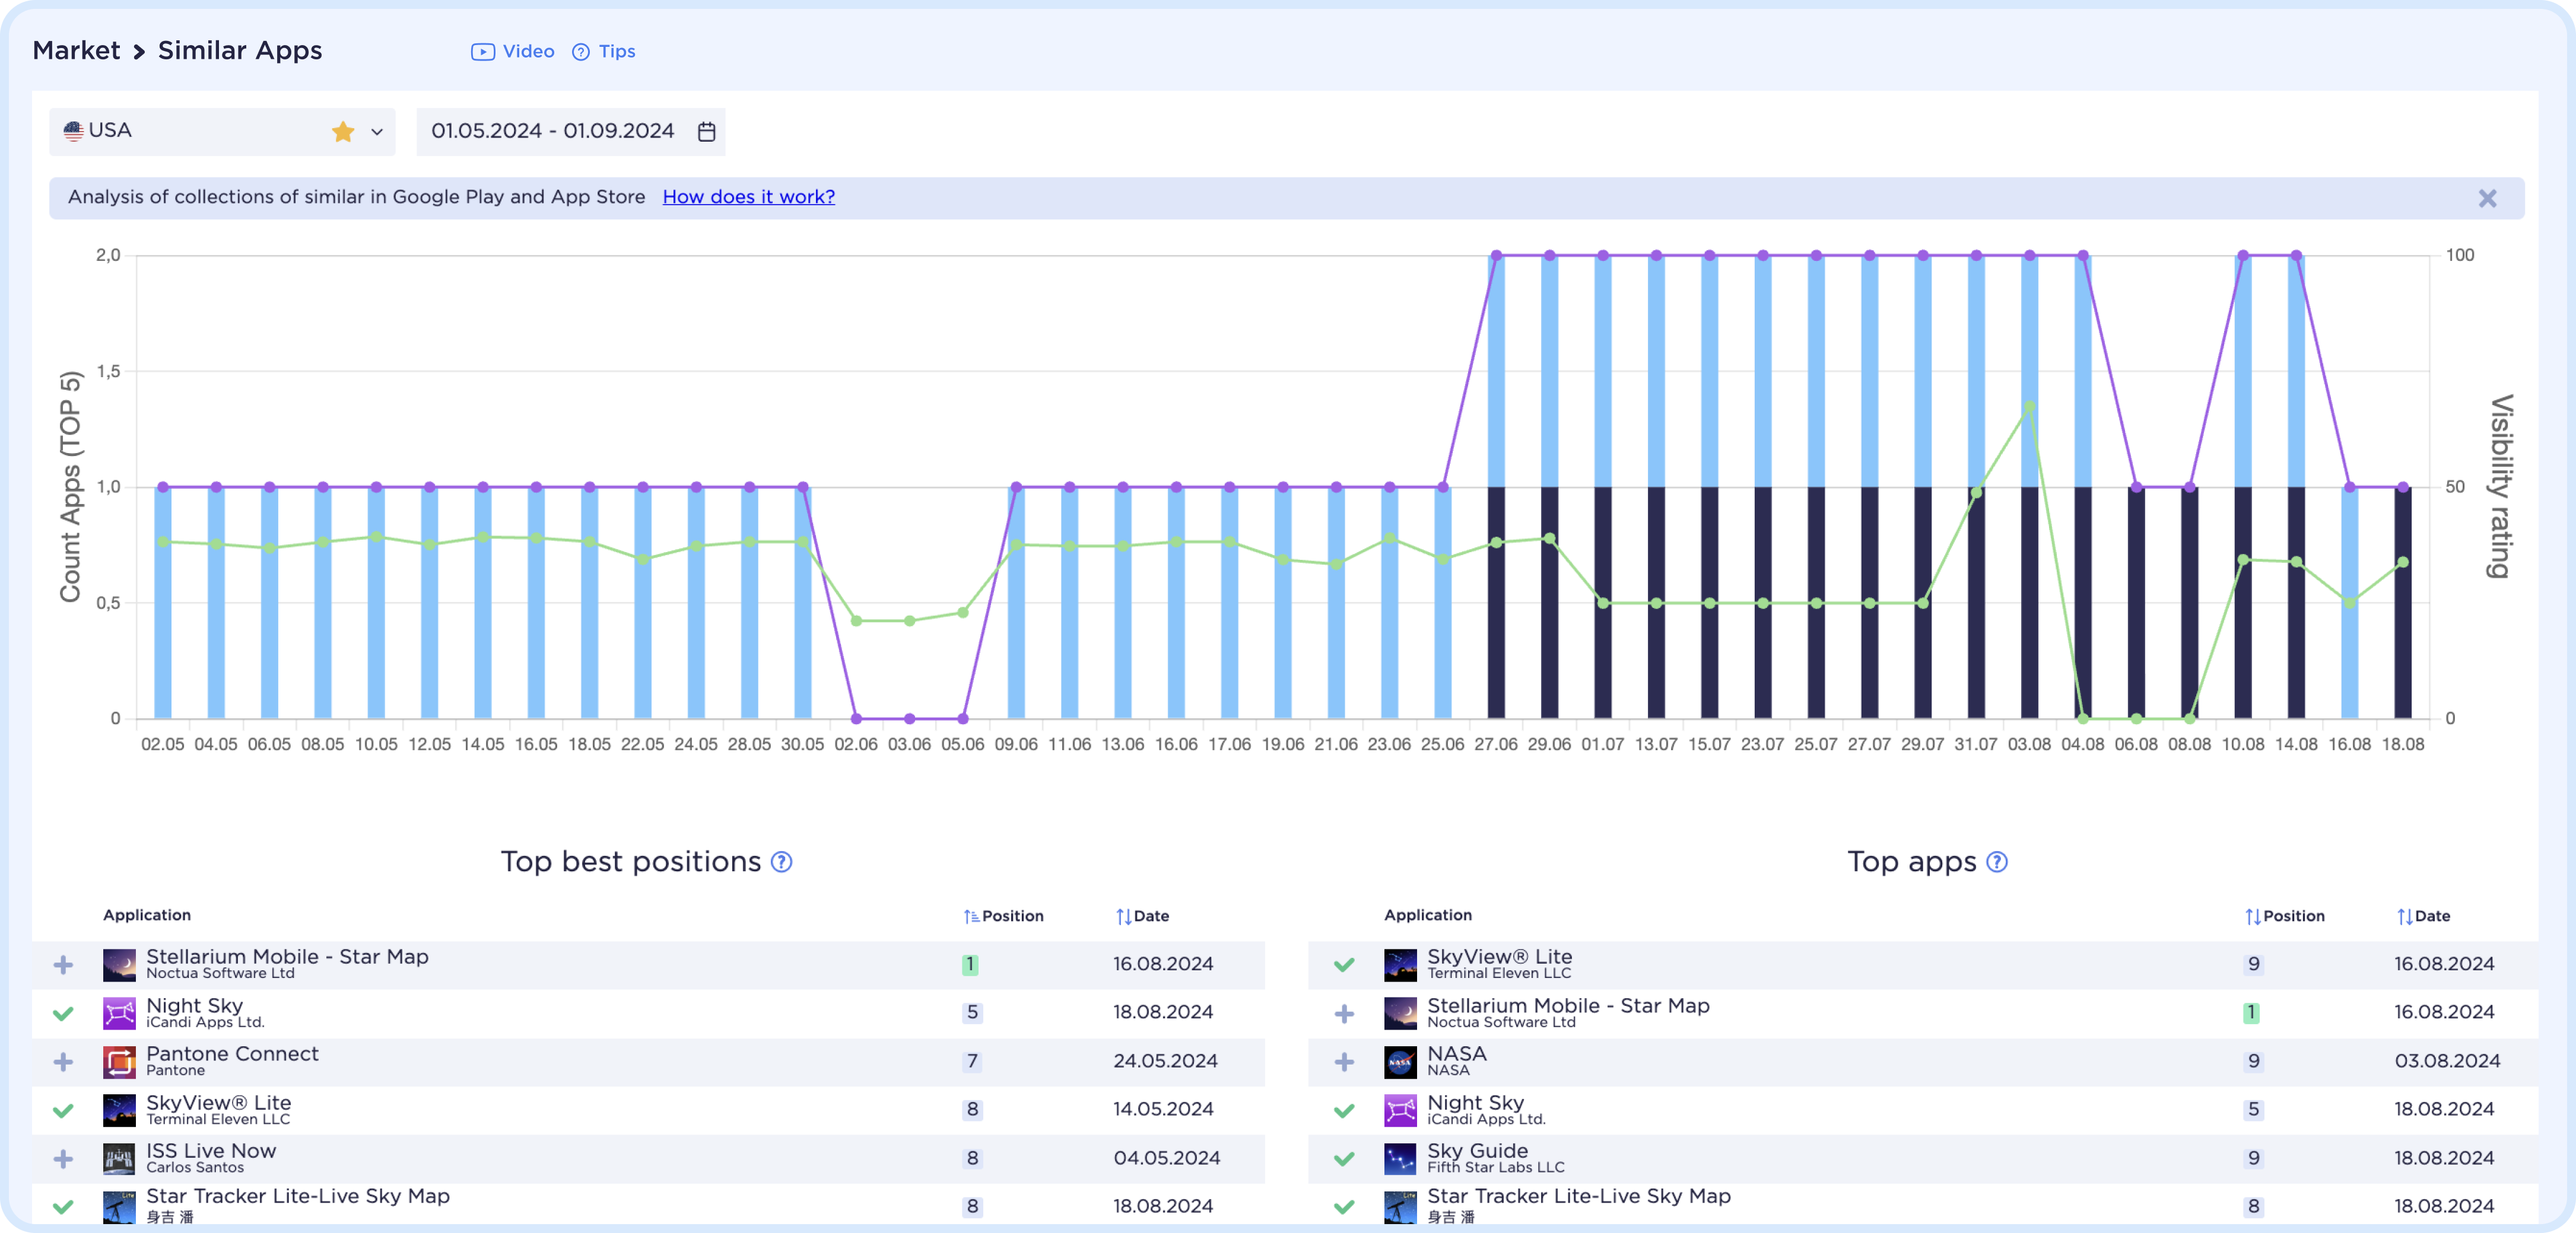The width and height of the screenshot is (2576, 1233).
Task: Add Stellarium Mobile in Top apps table
Action: pos(1344,1013)
